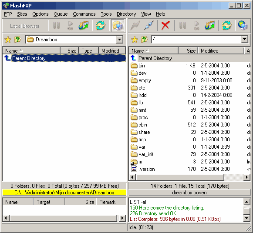
Task: Click the right pane up-folder icon
Action: point(145,40)
